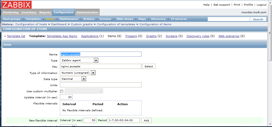Open the Web scenarios link
272x127 pixels.
[x=229, y=36]
